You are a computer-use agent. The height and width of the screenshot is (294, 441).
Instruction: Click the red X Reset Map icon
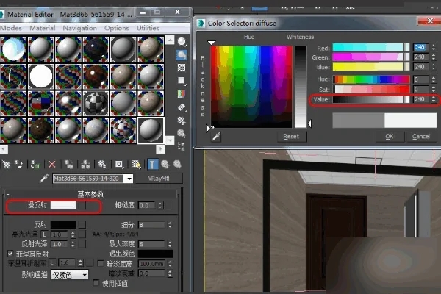pyautogui.click(x=52, y=165)
